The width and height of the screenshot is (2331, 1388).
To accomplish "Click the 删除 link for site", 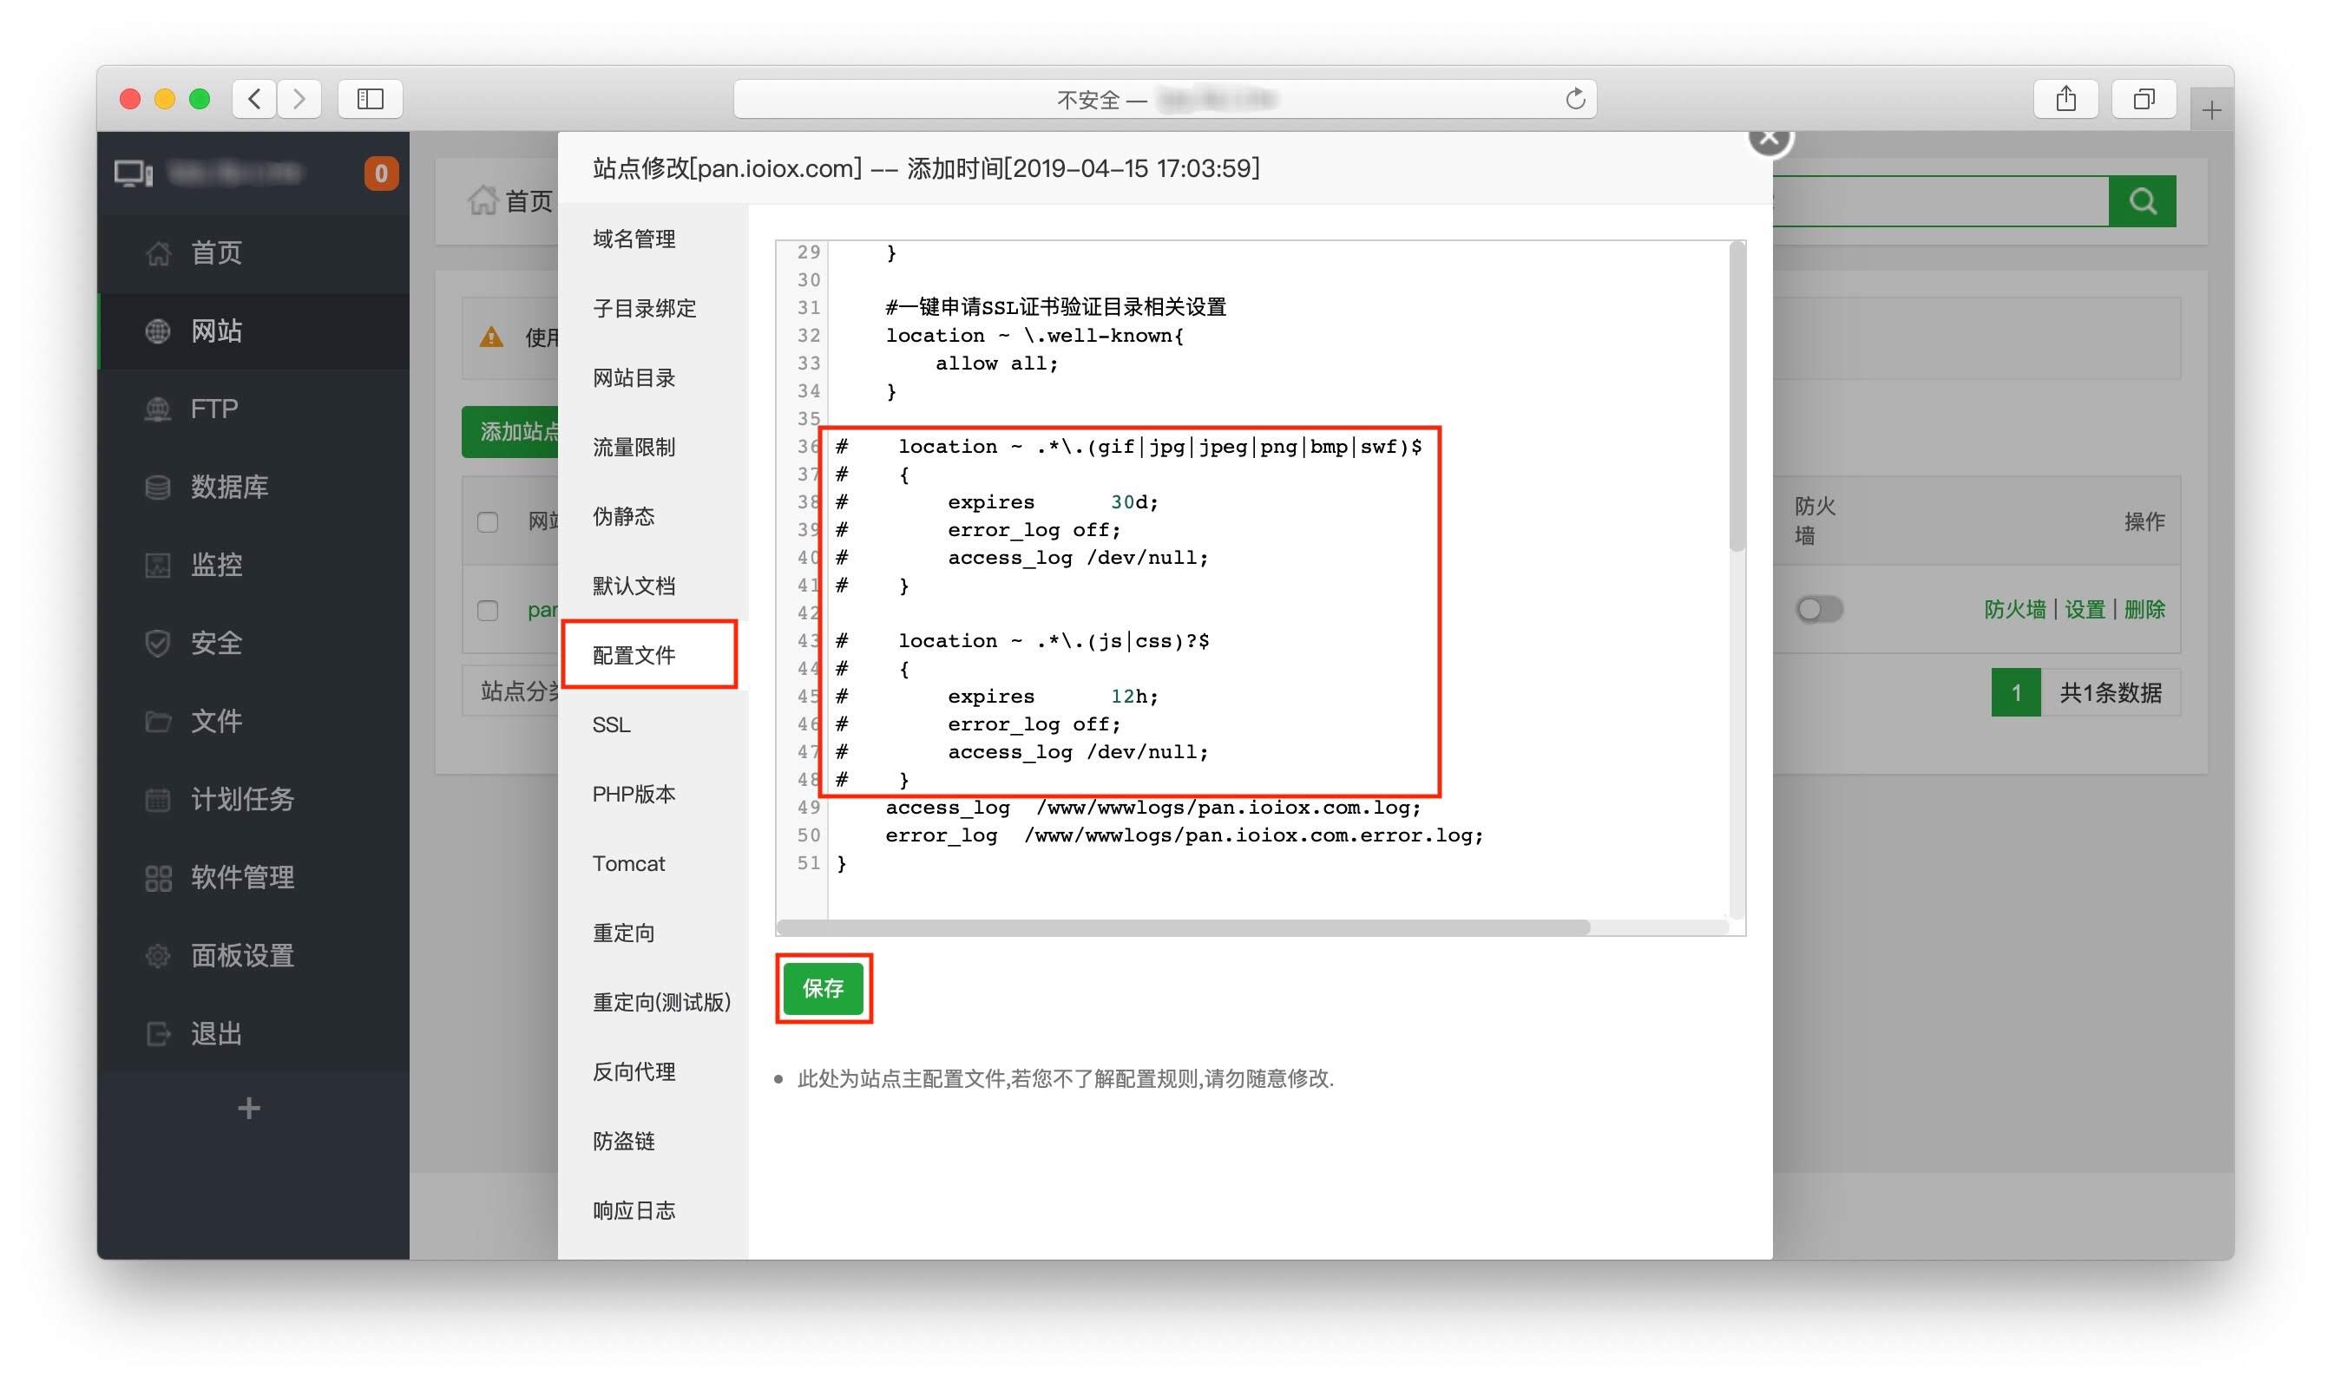I will tap(2144, 610).
